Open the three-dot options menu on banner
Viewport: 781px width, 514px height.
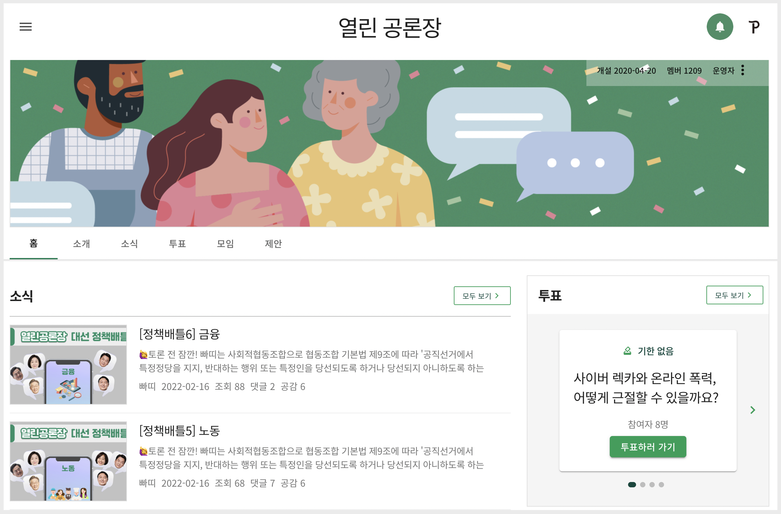(743, 70)
